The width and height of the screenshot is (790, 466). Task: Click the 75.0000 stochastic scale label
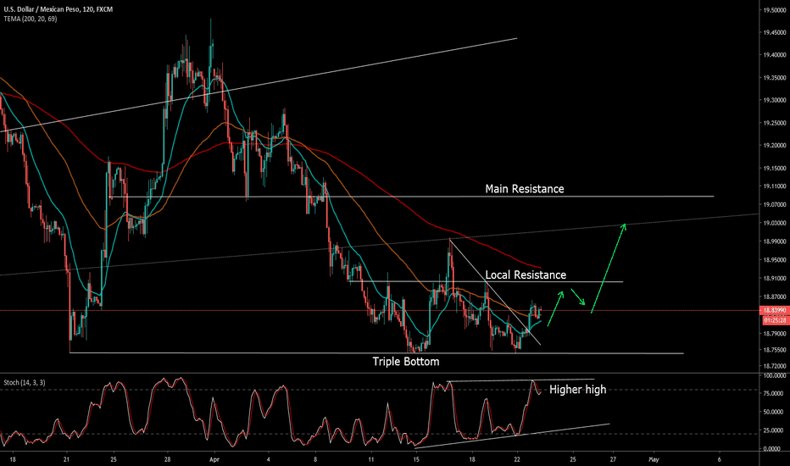776,393
